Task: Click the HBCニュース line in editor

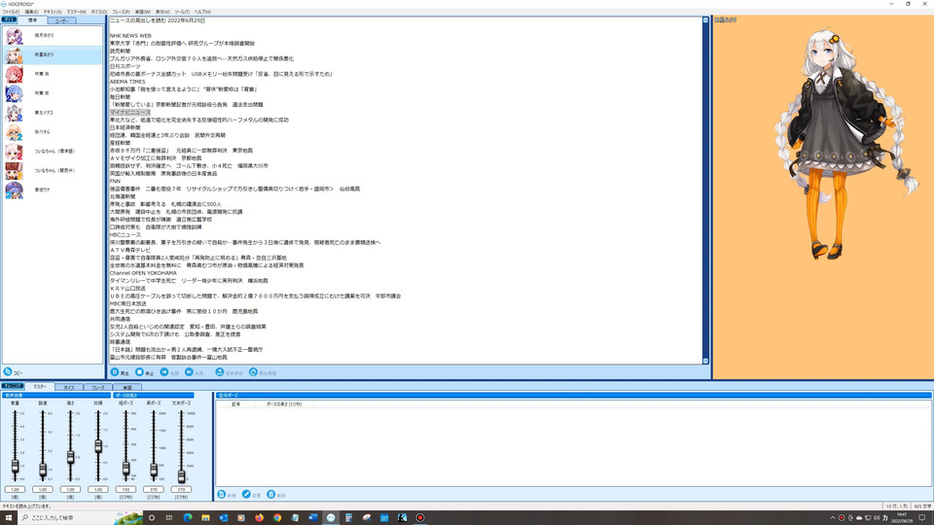Action: (x=126, y=234)
